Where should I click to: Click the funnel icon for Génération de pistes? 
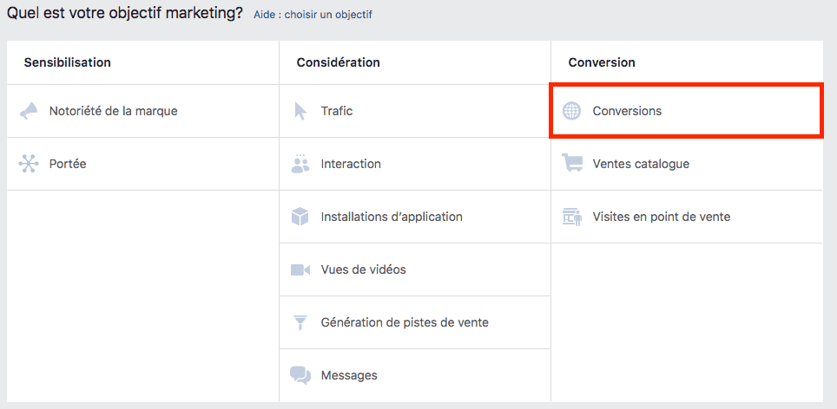[300, 322]
